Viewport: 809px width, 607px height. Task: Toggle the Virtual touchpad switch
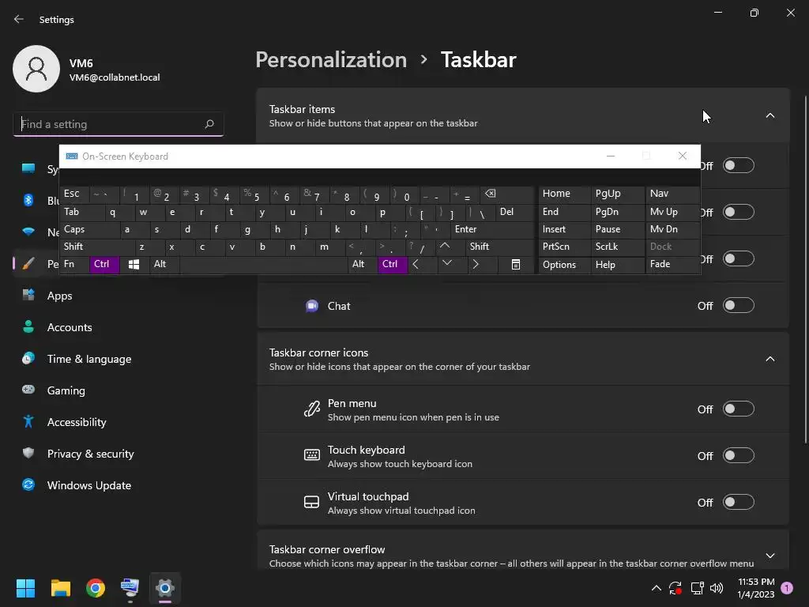tap(739, 502)
